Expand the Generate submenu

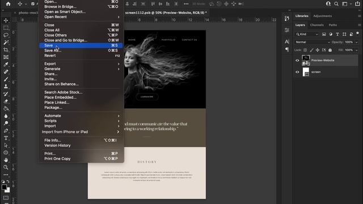coord(81,69)
